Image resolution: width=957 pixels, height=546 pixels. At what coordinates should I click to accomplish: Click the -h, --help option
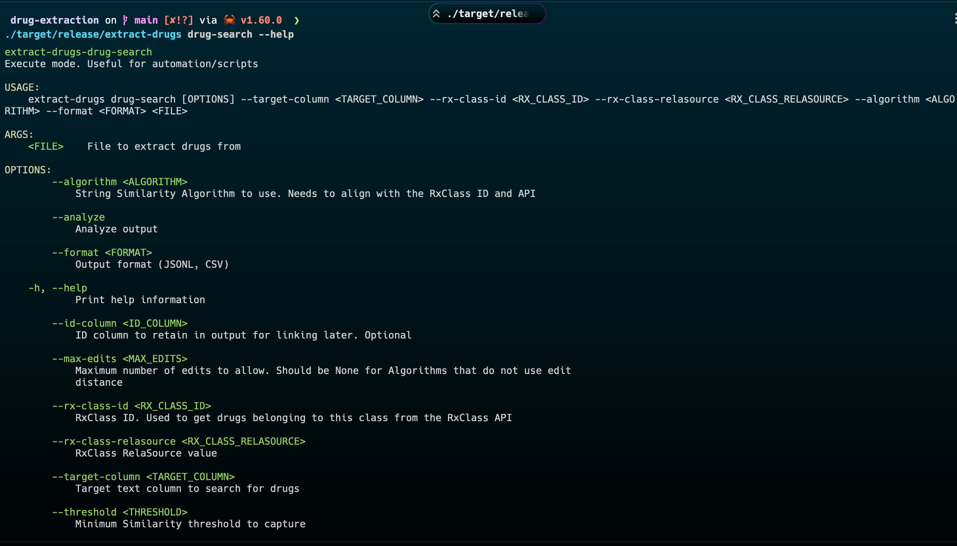pos(58,288)
